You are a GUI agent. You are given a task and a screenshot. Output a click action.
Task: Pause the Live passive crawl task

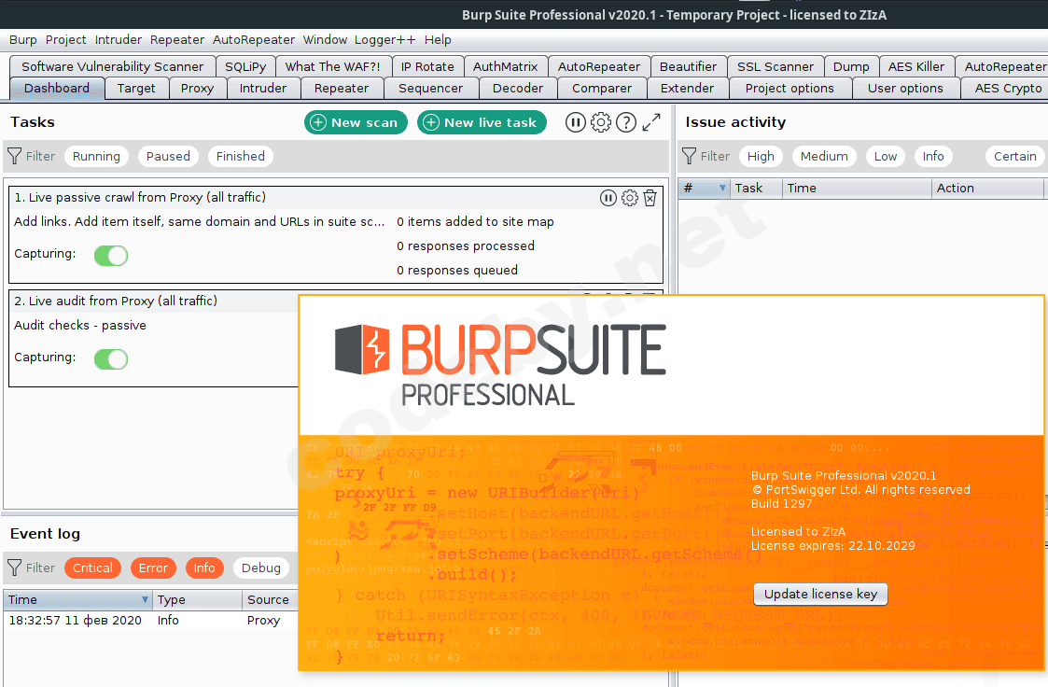[x=608, y=198]
